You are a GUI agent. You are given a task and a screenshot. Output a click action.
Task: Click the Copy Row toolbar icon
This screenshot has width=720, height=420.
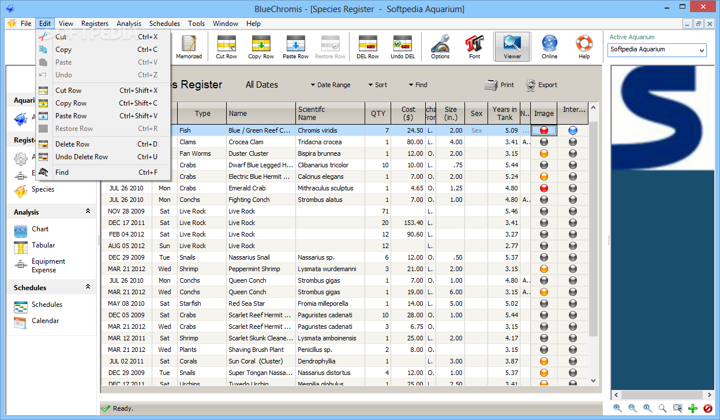261,47
